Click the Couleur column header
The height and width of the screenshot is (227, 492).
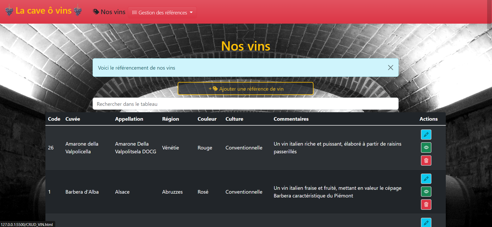coord(207,119)
